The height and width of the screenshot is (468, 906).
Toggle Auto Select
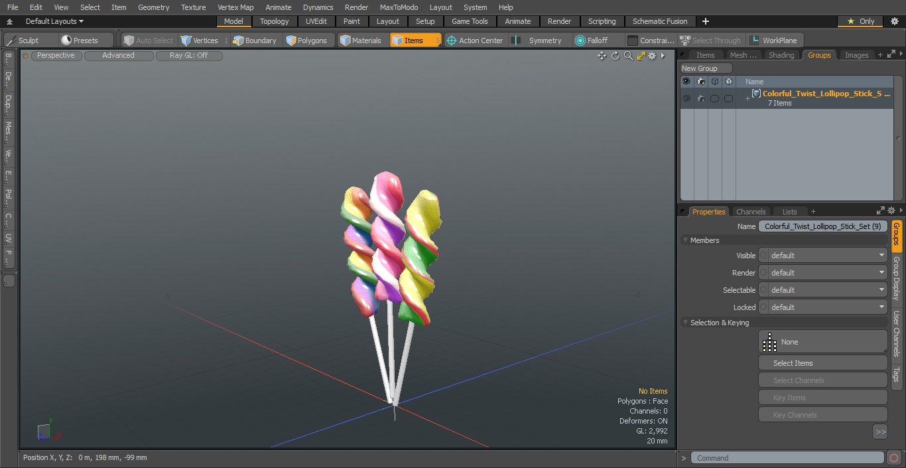tap(148, 40)
